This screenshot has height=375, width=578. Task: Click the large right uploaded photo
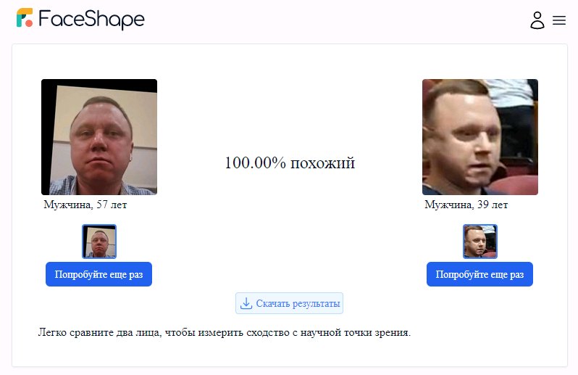coord(480,137)
